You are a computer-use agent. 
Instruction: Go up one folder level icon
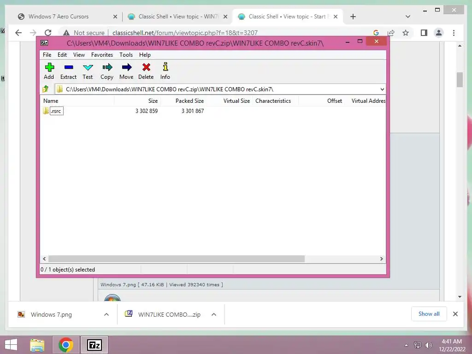pos(46,89)
